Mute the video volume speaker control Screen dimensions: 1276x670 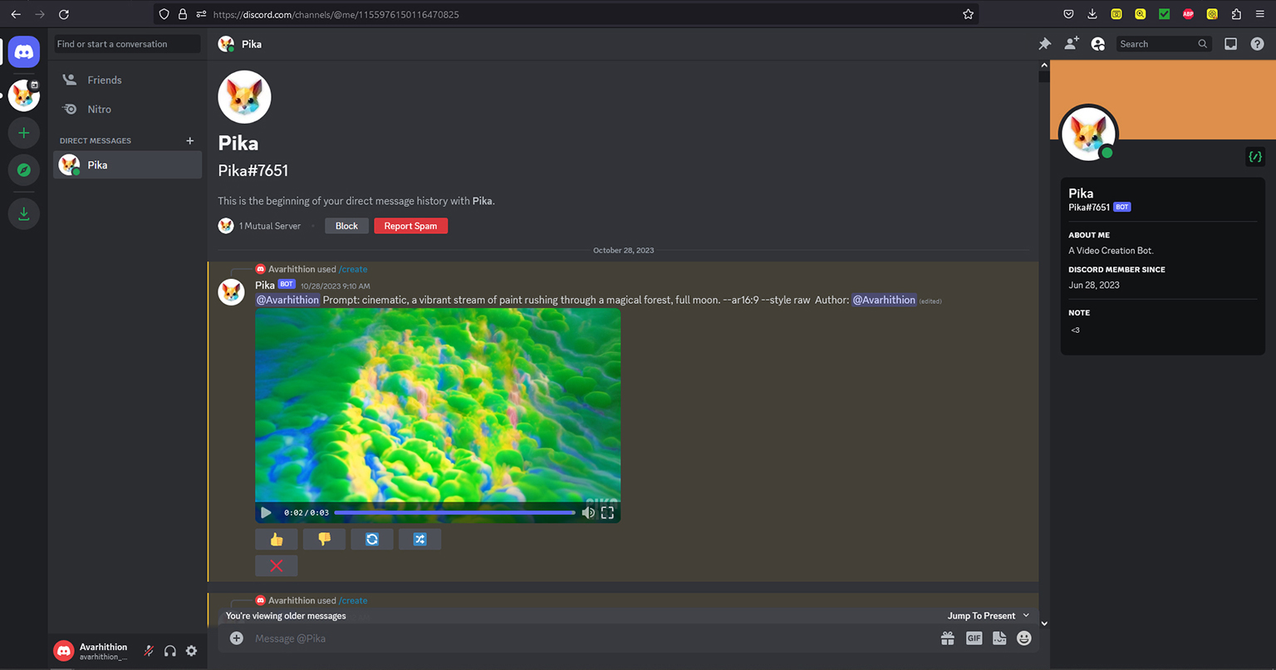(588, 513)
